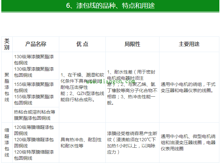
Task: Click the title banner 漆包线的品种、特点和用途
Action: 110,6
